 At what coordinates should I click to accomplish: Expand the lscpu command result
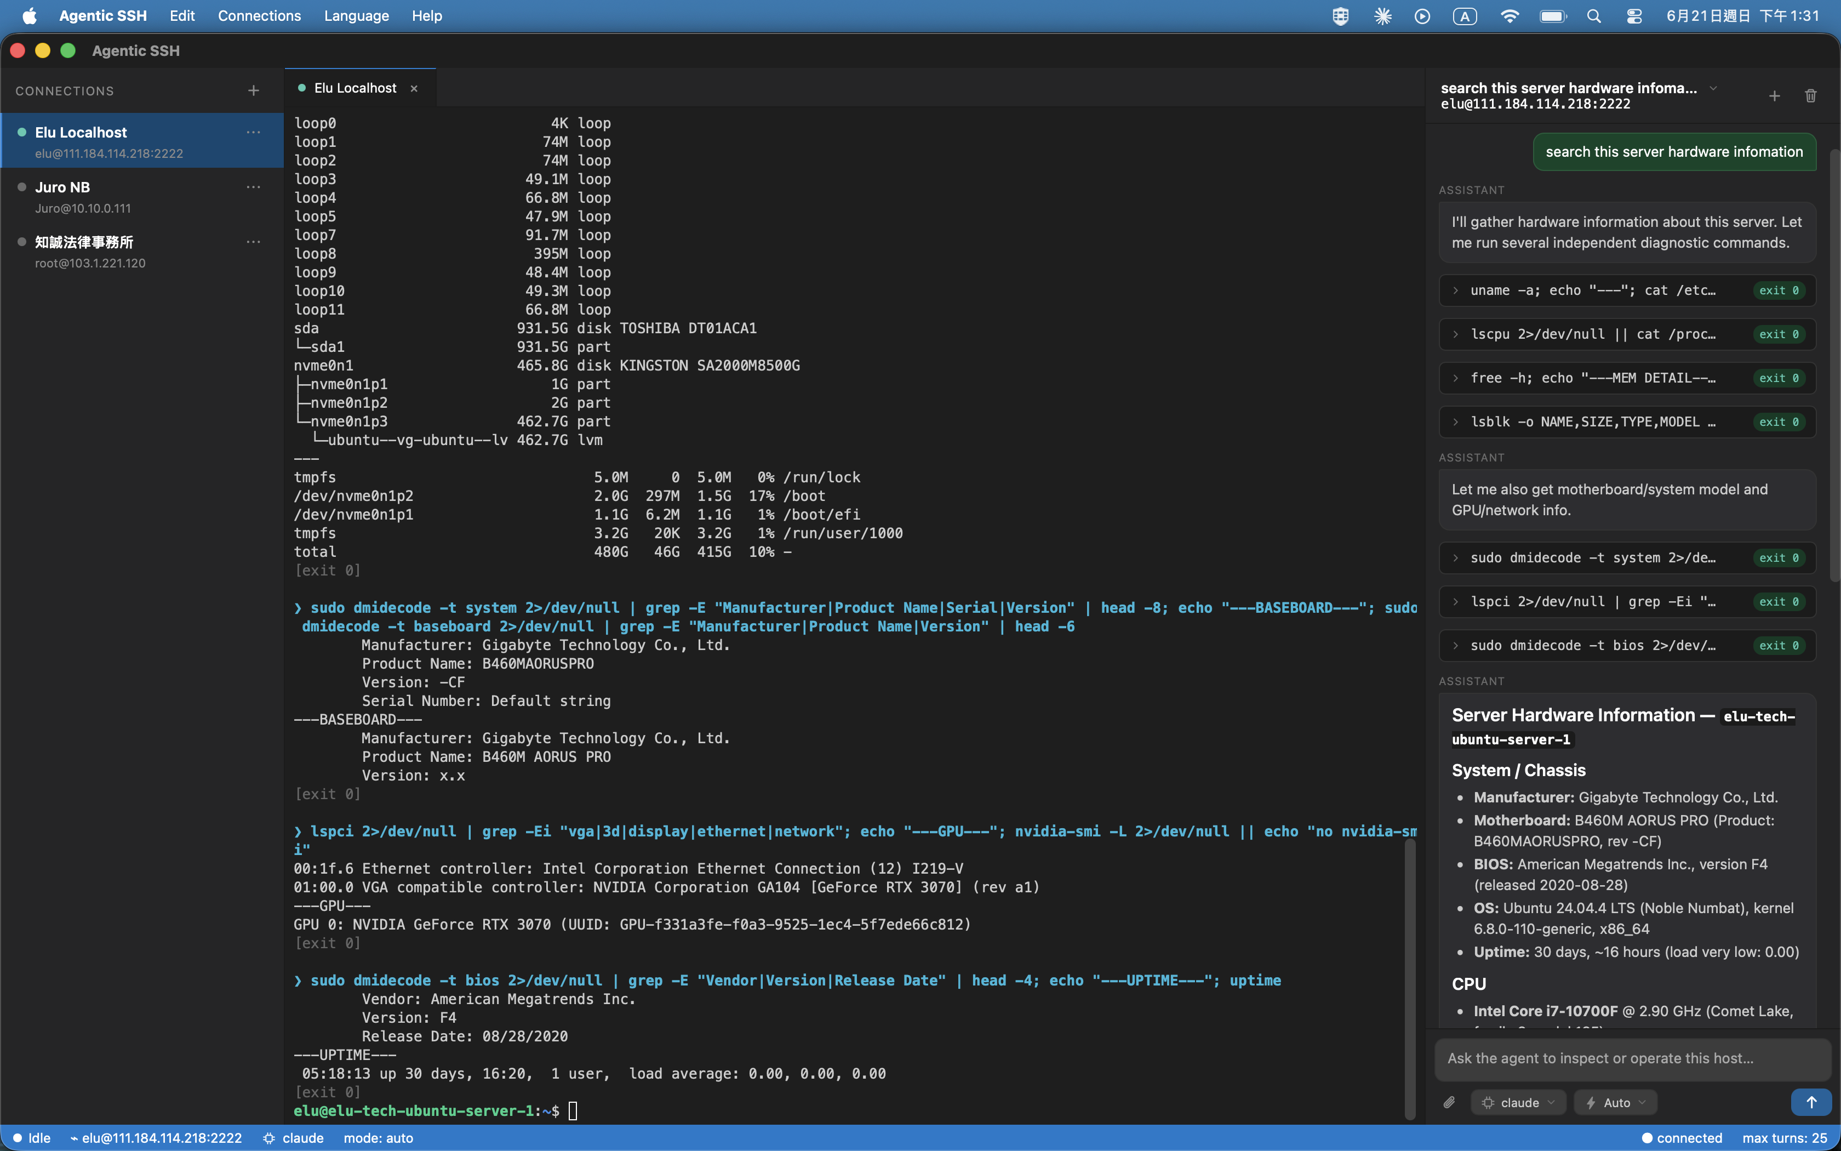[1627, 334]
